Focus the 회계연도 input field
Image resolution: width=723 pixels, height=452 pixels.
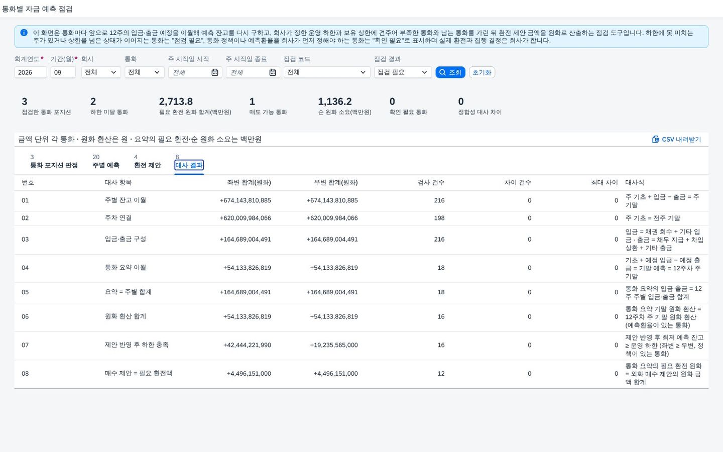tap(31, 72)
